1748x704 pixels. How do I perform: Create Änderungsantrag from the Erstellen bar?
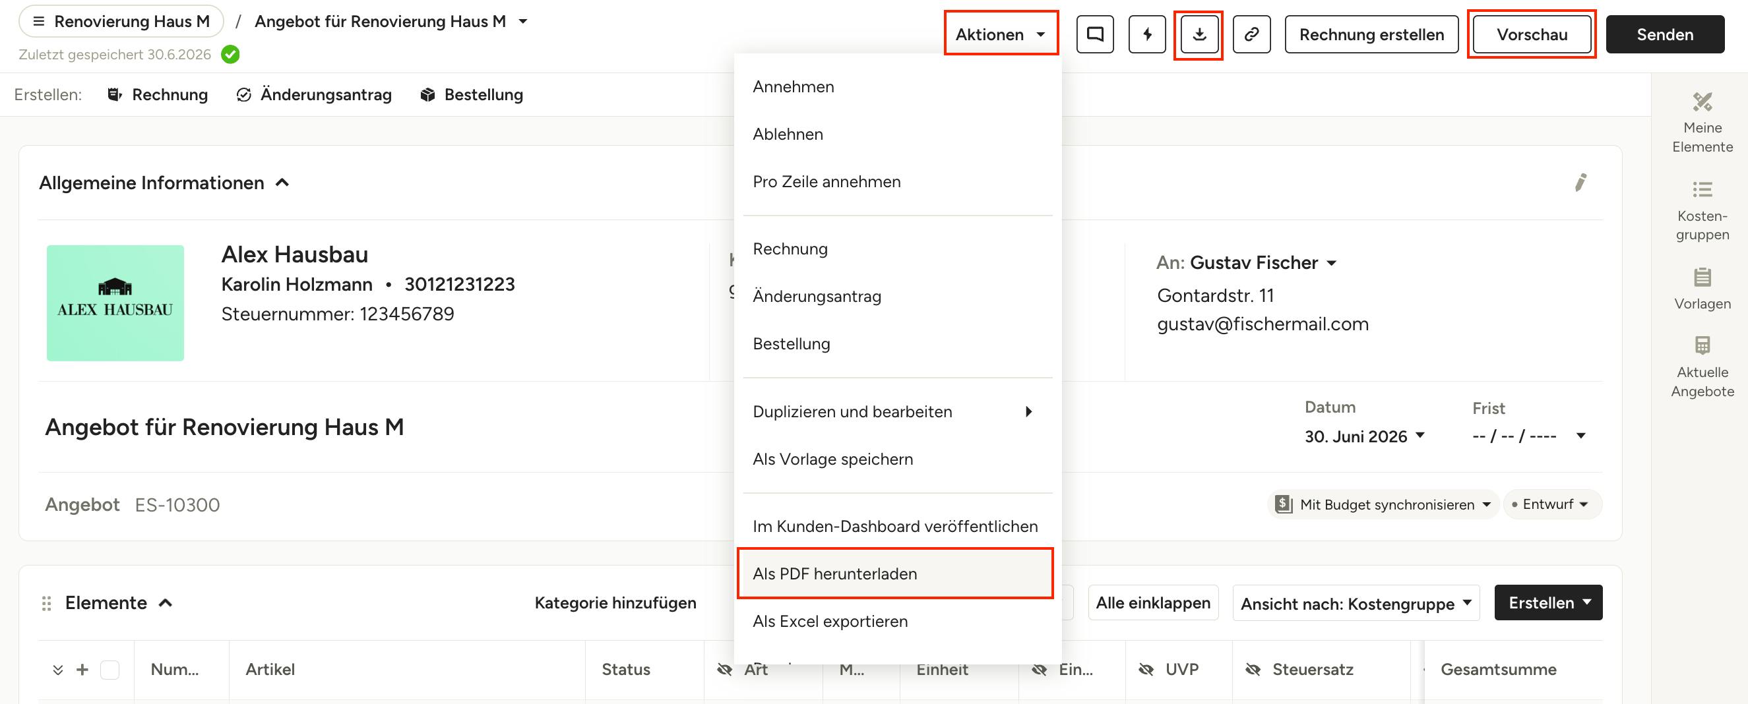314,95
